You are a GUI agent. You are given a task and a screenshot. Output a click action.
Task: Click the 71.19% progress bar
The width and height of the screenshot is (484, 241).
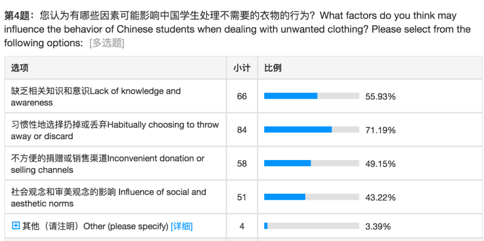(311, 130)
